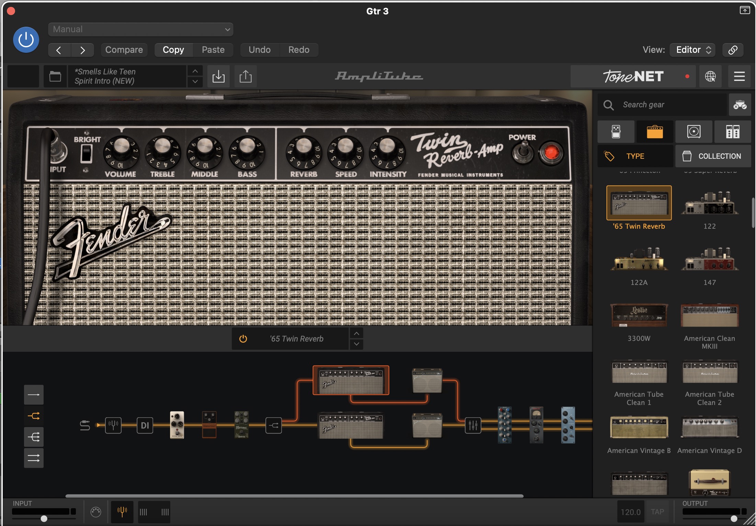Select next amp model down chevron
756x526 pixels.
(356, 344)
